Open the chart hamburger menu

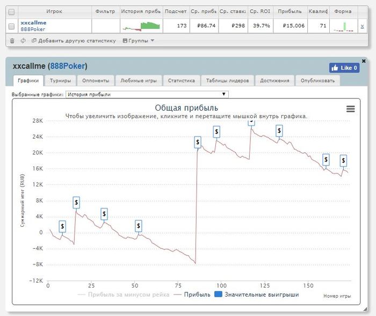click(350, 109)
